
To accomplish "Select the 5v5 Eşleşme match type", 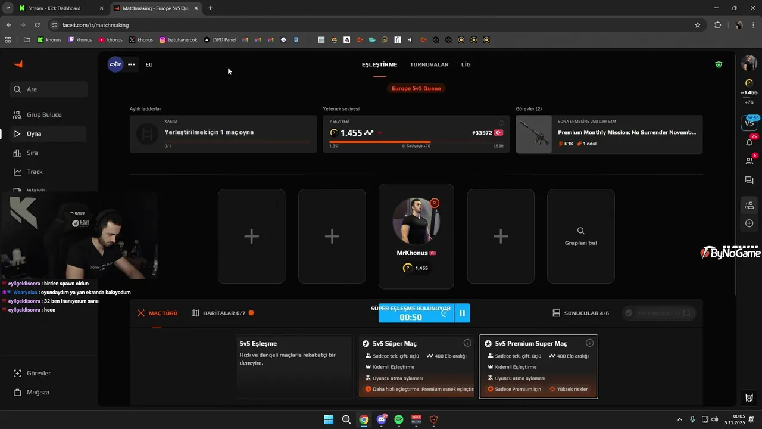I will tap(295, 366).
